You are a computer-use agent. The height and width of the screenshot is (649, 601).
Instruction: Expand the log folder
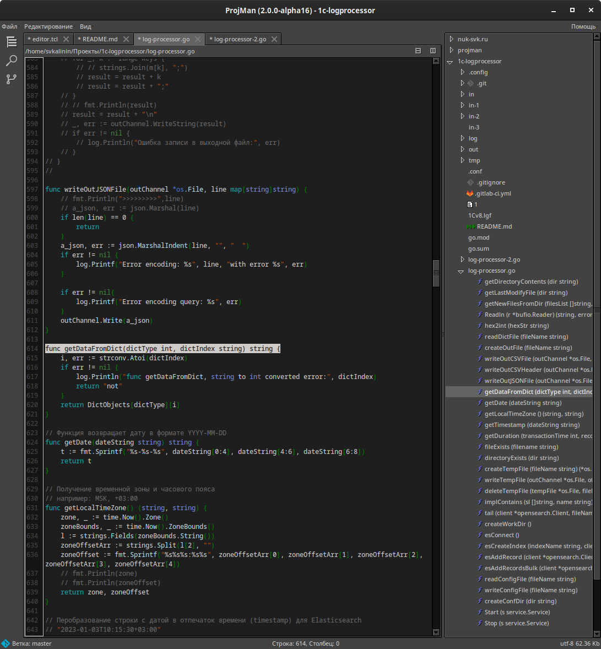tap(462, 138)
